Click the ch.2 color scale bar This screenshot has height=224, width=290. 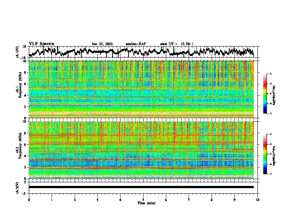coord(265,154)
